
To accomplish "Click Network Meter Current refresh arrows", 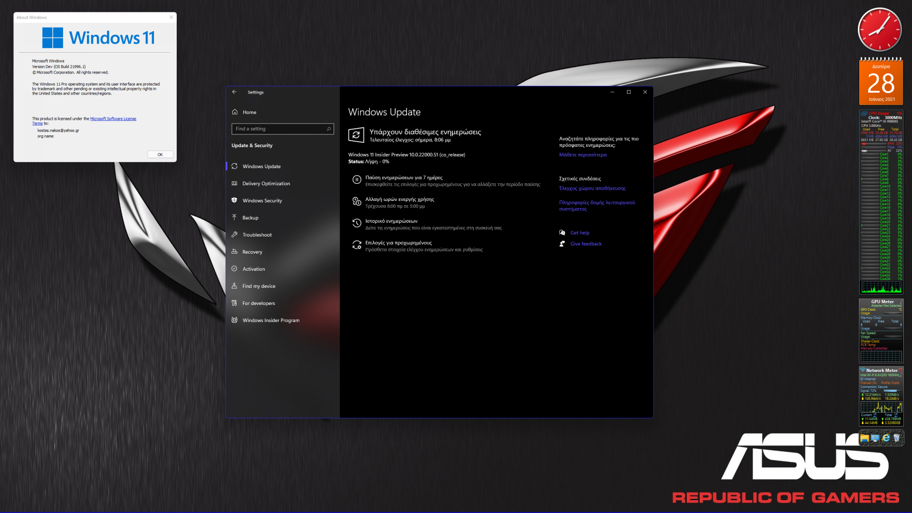I will pos(874,415).
